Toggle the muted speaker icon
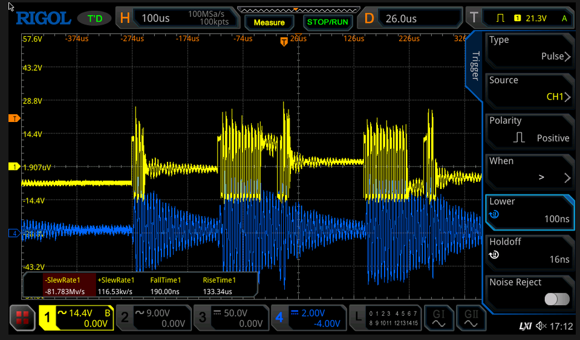 pos(541,326)
